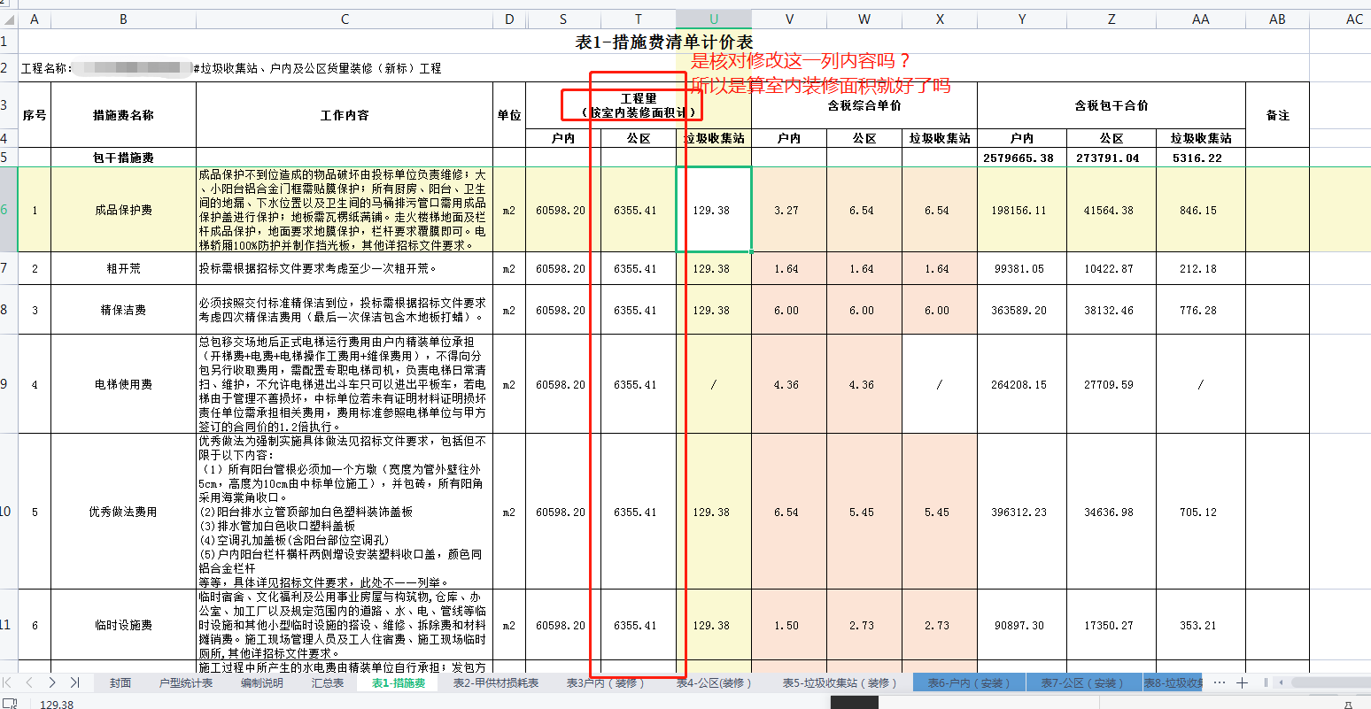Click the 粗开荒 name cell
The image size is (1371, 709).
pos(123,268)
